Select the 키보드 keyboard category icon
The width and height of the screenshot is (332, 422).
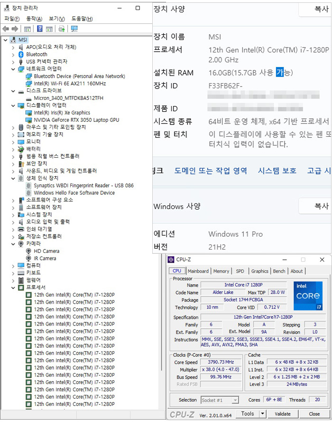[x=21, y=273]
